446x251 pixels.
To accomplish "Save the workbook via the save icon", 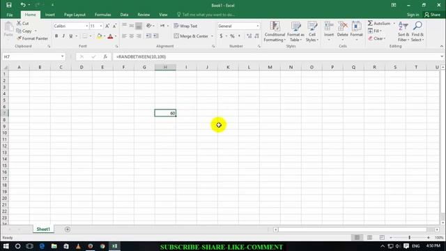I will [9, 5].
